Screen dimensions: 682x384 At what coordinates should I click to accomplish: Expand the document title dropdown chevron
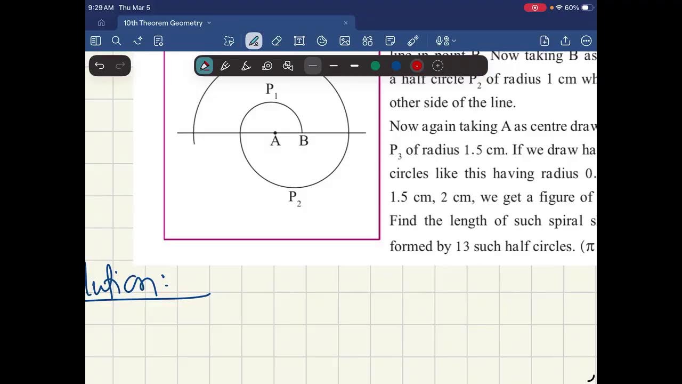209,23
